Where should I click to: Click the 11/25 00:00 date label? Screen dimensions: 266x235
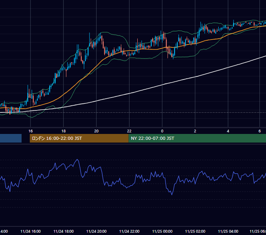pos(162,231)
